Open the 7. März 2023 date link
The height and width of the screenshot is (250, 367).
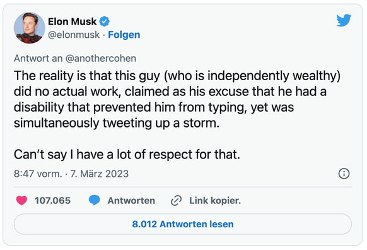tap(100, 174)
